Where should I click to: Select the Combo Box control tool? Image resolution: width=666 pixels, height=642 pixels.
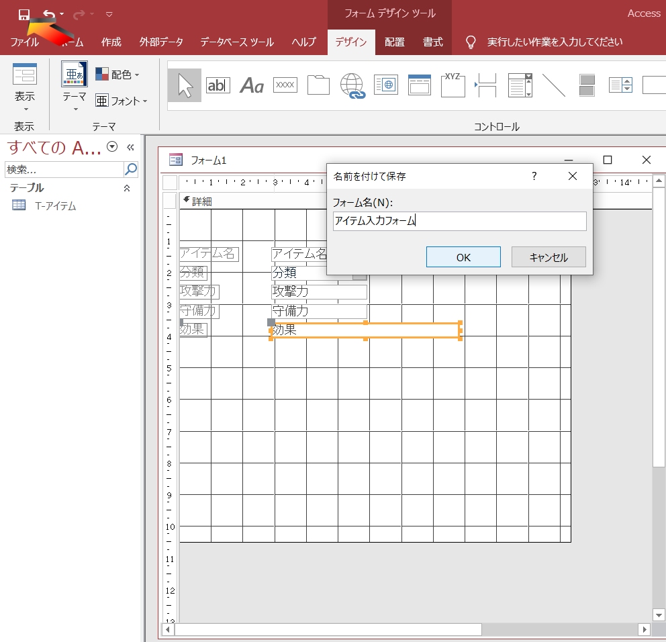(520, 85)
